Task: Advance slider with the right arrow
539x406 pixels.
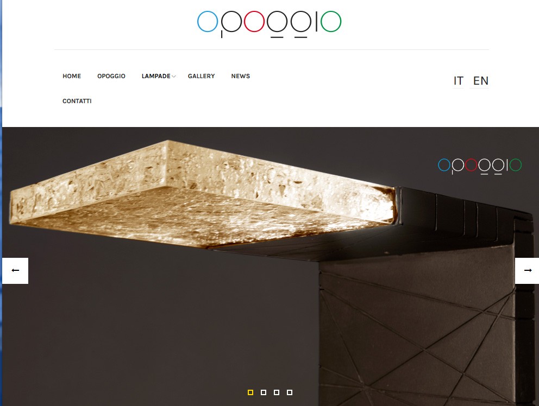Action: 527,271
